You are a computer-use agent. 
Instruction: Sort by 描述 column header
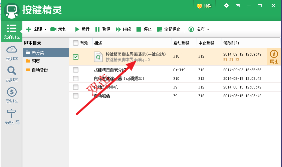tap(98, 43)
